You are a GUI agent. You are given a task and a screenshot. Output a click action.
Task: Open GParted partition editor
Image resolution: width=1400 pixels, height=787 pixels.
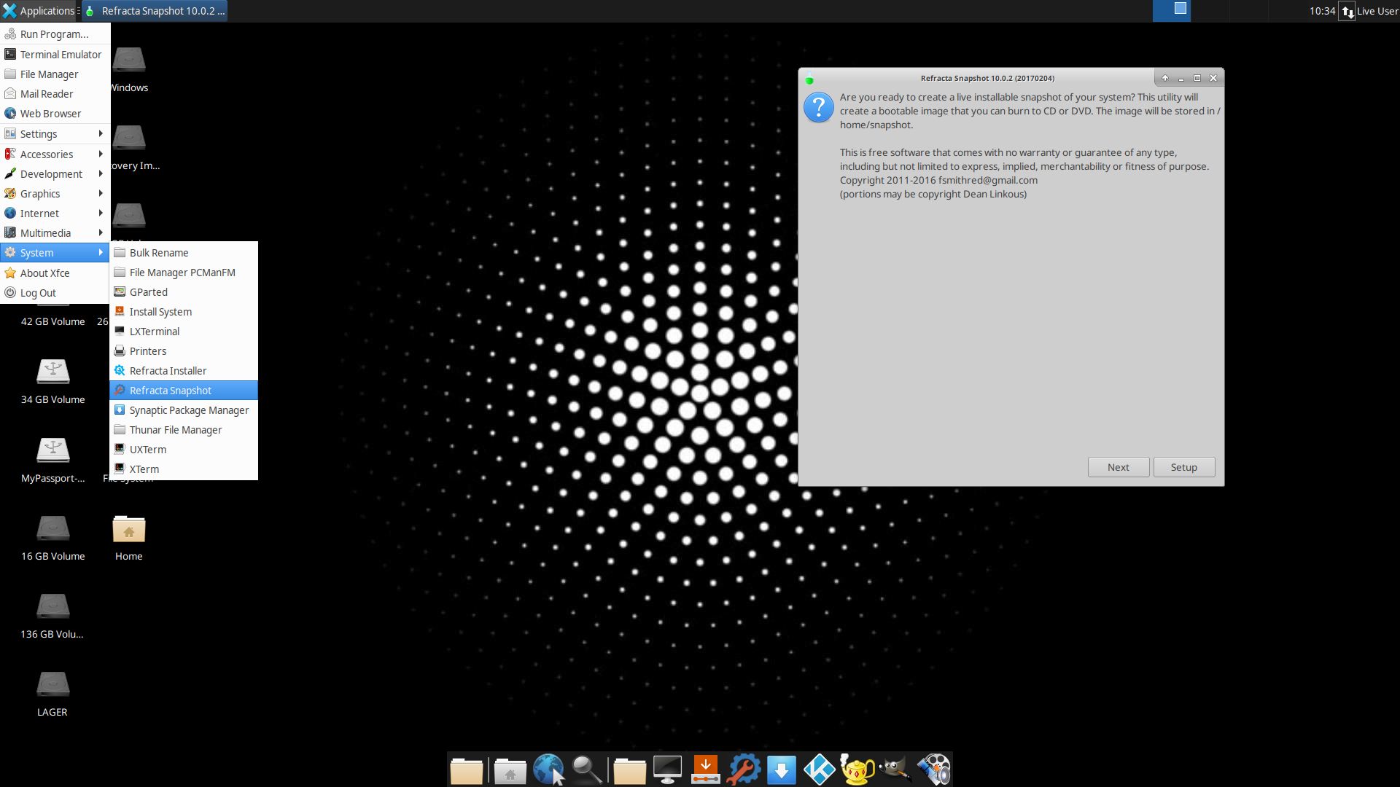(148, 291)
